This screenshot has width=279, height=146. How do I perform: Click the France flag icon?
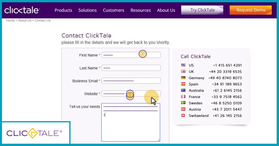(183, 96)
